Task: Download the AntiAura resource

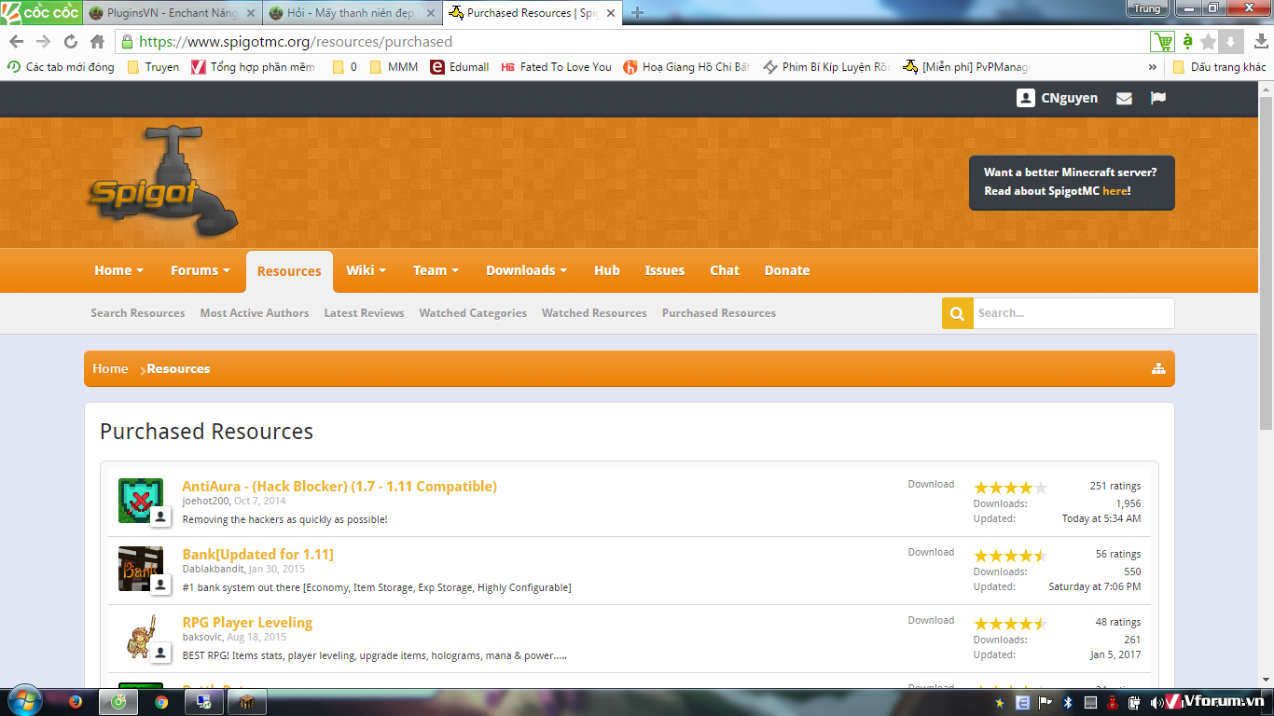Action: tap(931, 484)
